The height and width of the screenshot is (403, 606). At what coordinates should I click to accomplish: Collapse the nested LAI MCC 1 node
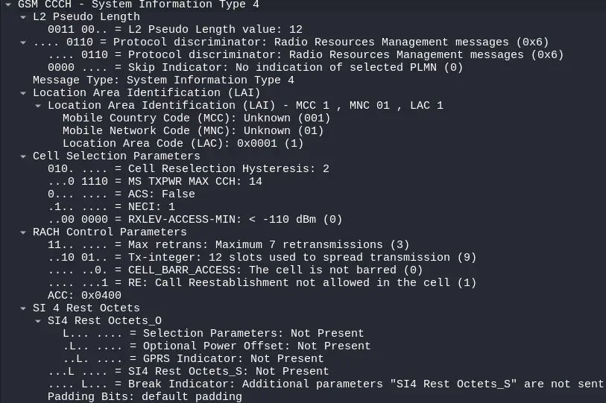(37, 105)
